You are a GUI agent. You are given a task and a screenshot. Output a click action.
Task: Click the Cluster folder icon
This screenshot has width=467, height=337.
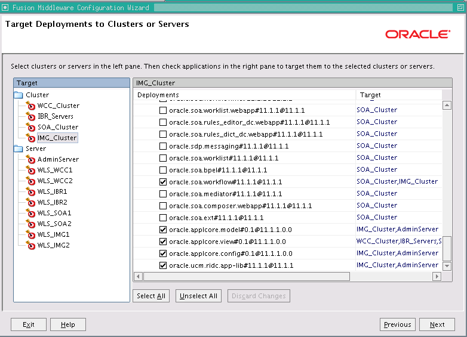pyautogui.click(x=19, y=95)
